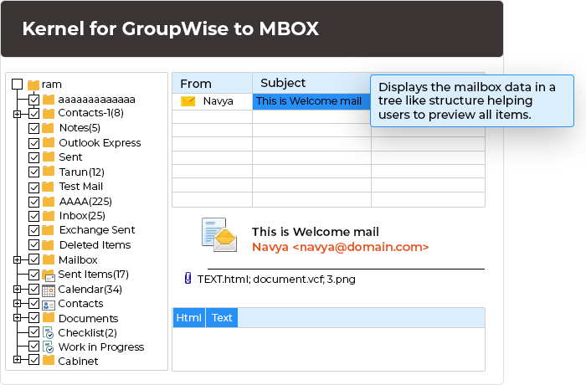The width and height of the screenshot is (586, 385).
Task: Toggle the Sent Items(17) checkbox
Action: 34,275
